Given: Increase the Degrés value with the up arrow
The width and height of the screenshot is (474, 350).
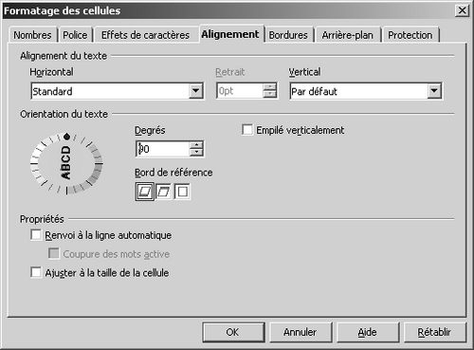Looking at the screenshot, I should click(196, 145).
